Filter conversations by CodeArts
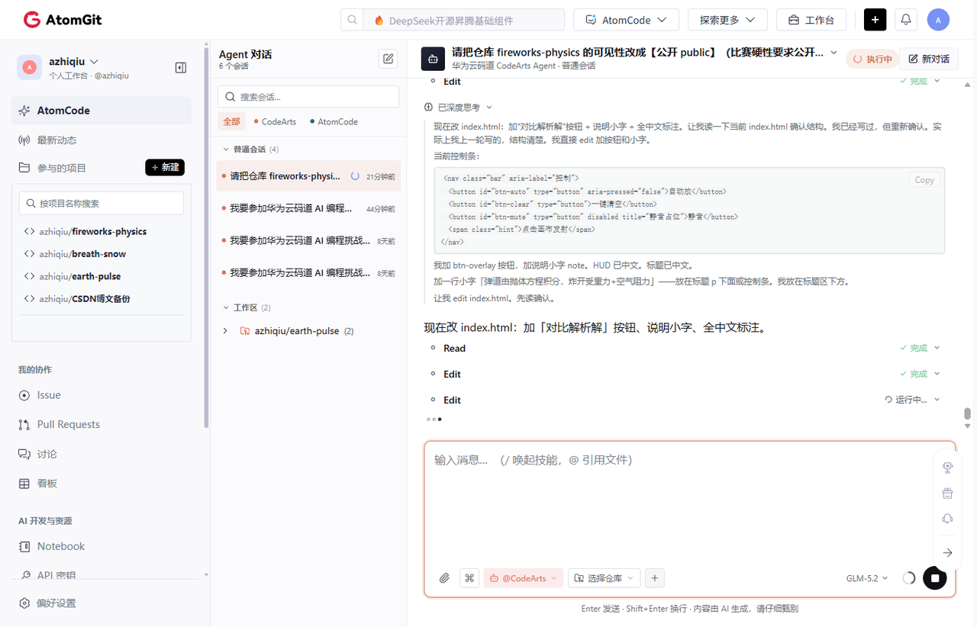This screenshot has width=977, height=627. (275, 122)
